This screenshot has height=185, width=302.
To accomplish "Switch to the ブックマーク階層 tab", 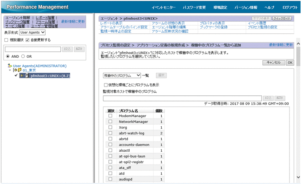I will click(17, 22).
